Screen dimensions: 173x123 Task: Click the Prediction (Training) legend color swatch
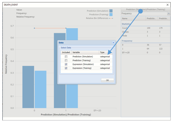[111, 15]
